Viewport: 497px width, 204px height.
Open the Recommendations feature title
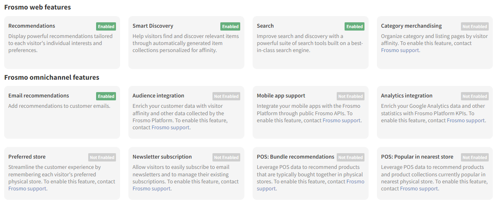point(31,26)
